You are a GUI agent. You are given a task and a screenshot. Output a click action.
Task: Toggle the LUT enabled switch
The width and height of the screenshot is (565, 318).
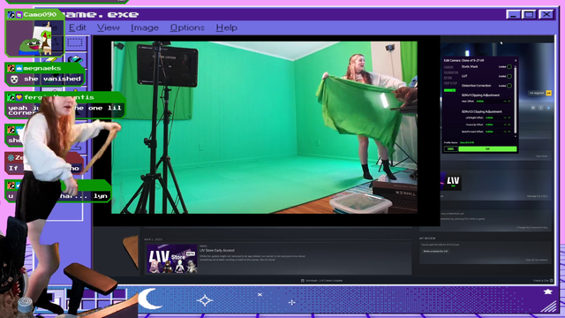(x=509, y=76)
